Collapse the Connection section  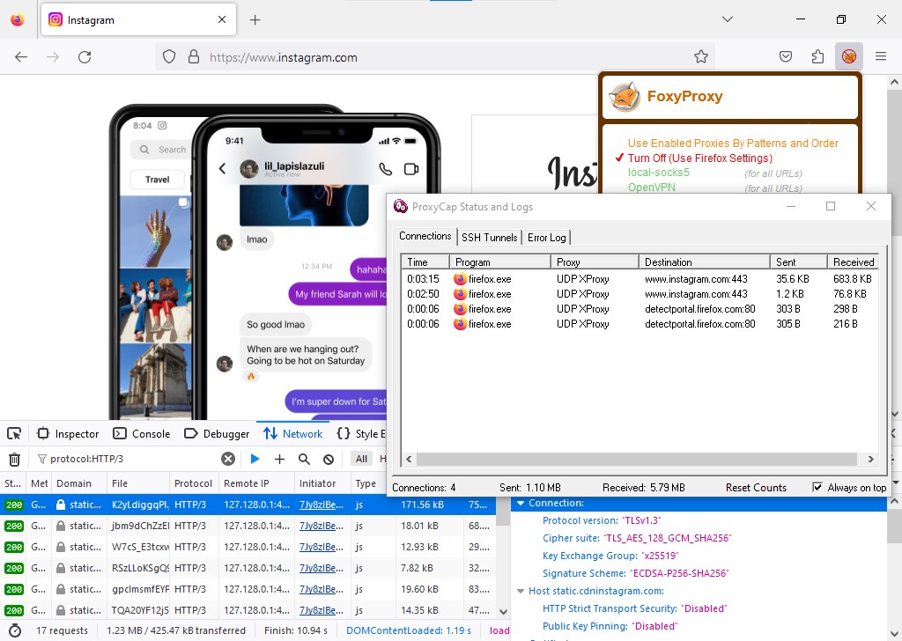coord(521,503)
